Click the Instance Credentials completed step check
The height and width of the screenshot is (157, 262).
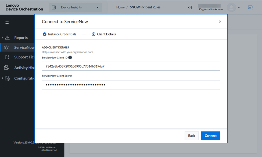pos(45,34)
